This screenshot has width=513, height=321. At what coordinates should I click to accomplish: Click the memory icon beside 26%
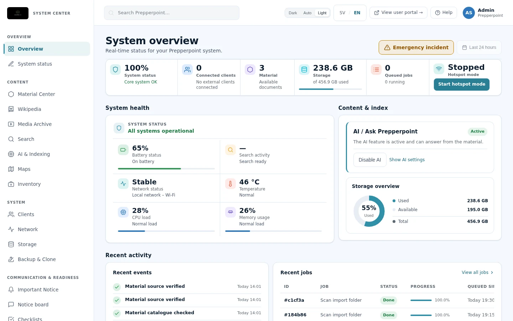[230, 212]
